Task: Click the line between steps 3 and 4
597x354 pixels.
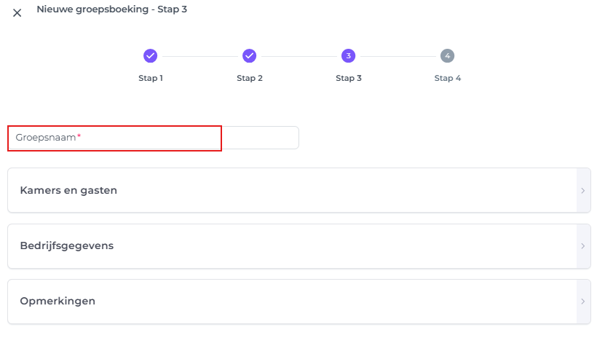Action: tap(398, 56)
